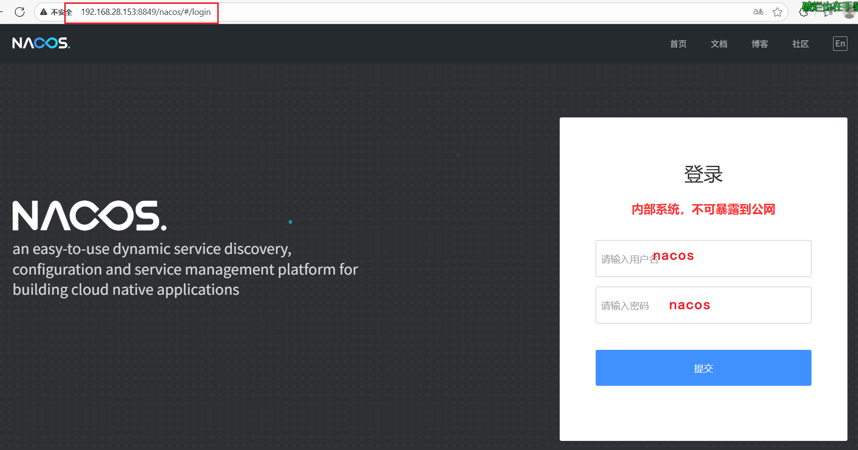Viewport: 858px width, 450px height.
Task: Click the Nacos tagline description text
Action: coord(185,269)
